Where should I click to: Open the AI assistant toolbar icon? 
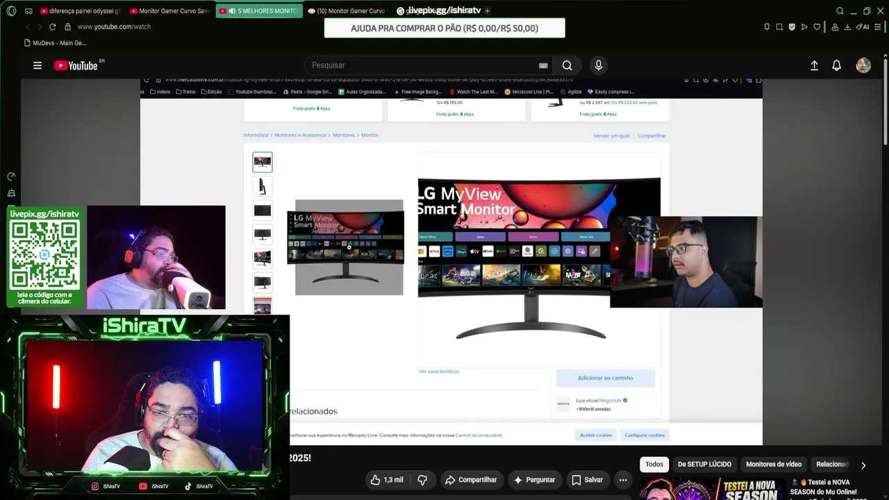[863, 27]
